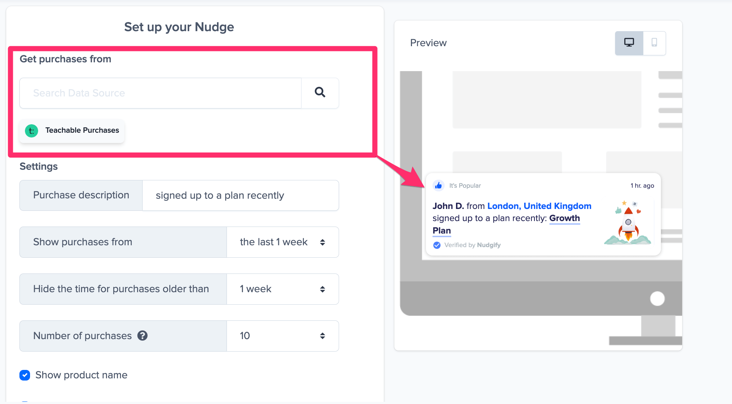Screen dimensions: 732x404
Task: Focus the Search Data Source field
Action: (x=161, y=93)
